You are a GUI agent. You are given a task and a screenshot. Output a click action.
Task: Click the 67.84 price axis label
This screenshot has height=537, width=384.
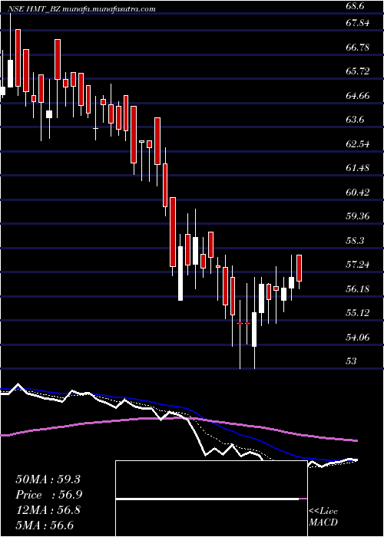(x=357, y=23)
